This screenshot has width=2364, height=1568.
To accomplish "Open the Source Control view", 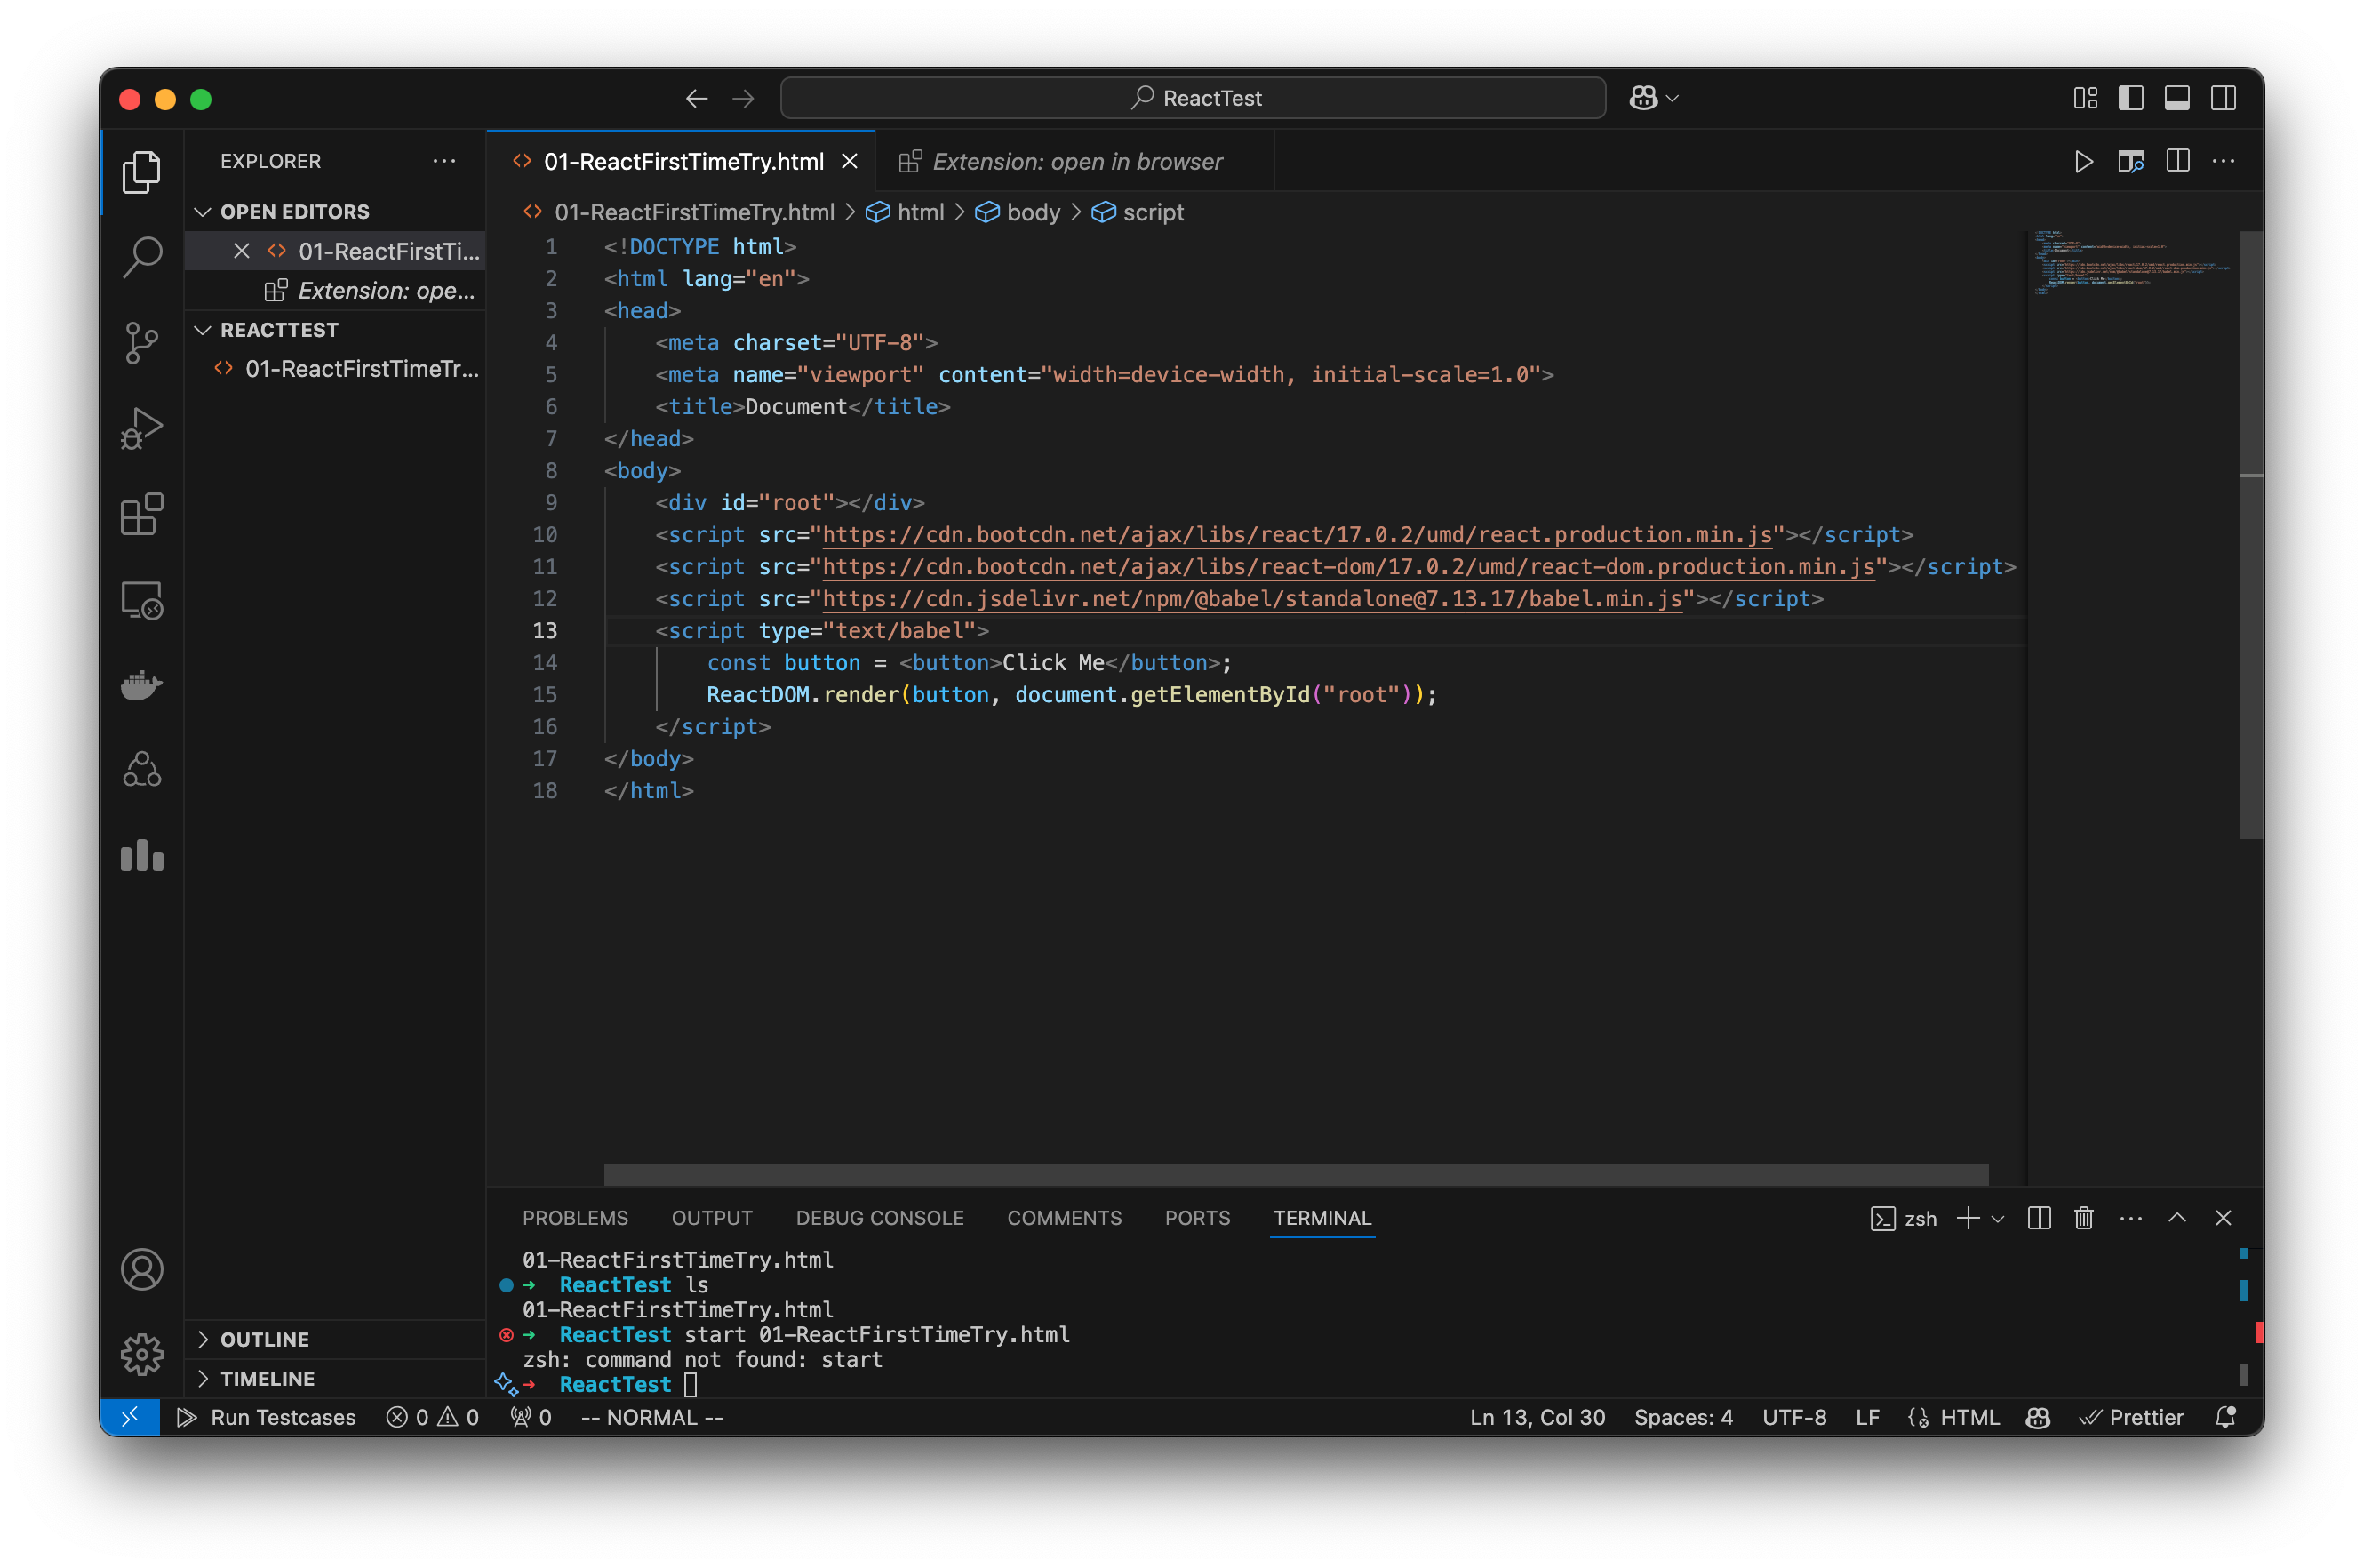I will tap(141, 342).
